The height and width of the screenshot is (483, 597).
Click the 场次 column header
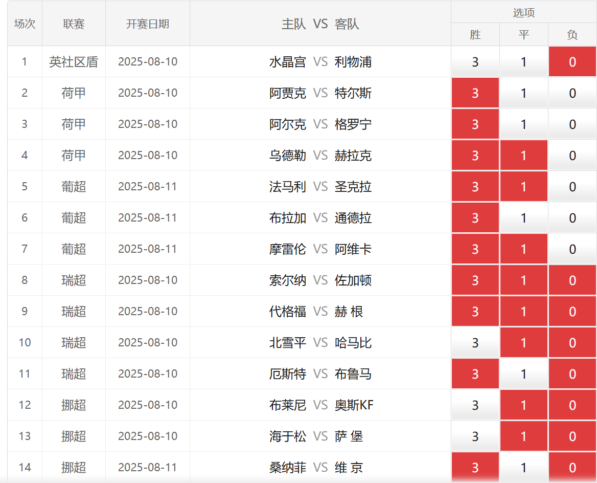25,24
